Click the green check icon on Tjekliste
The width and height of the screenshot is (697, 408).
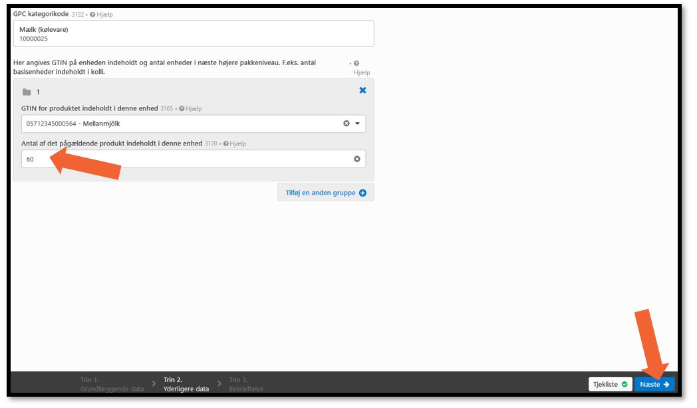625,384
